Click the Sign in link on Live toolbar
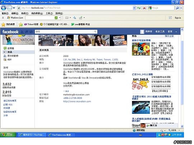The width and height of the screenshot is (194, 145). [x=178, y=18]
